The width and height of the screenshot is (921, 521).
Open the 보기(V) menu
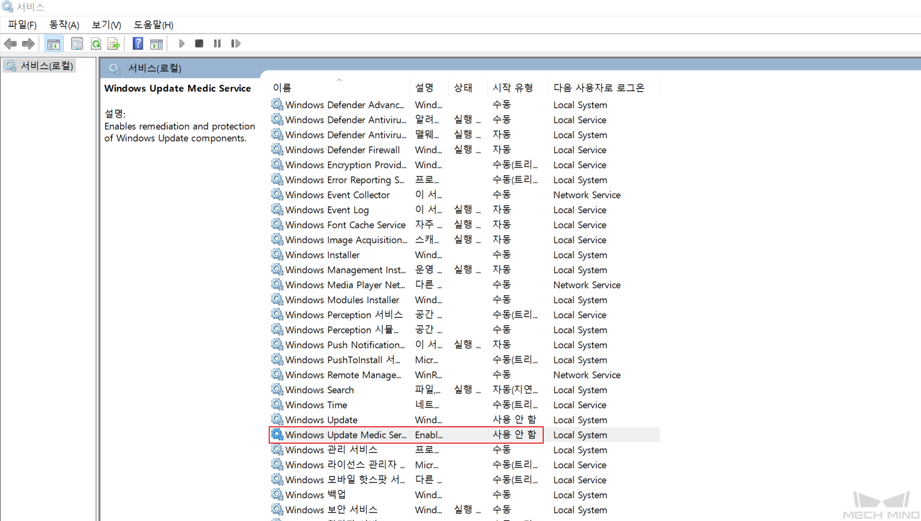106,25
